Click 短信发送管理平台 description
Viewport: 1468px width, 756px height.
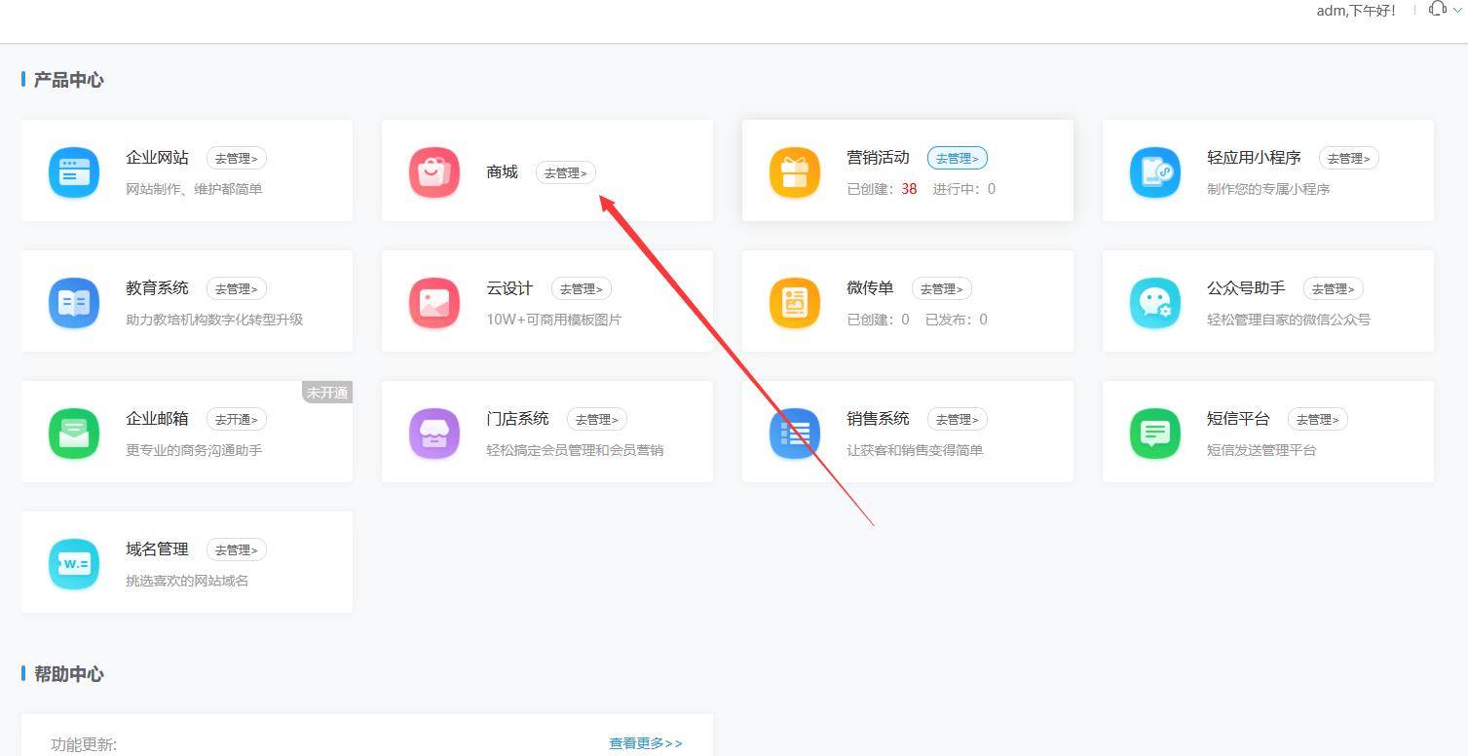coord(1261,450)
